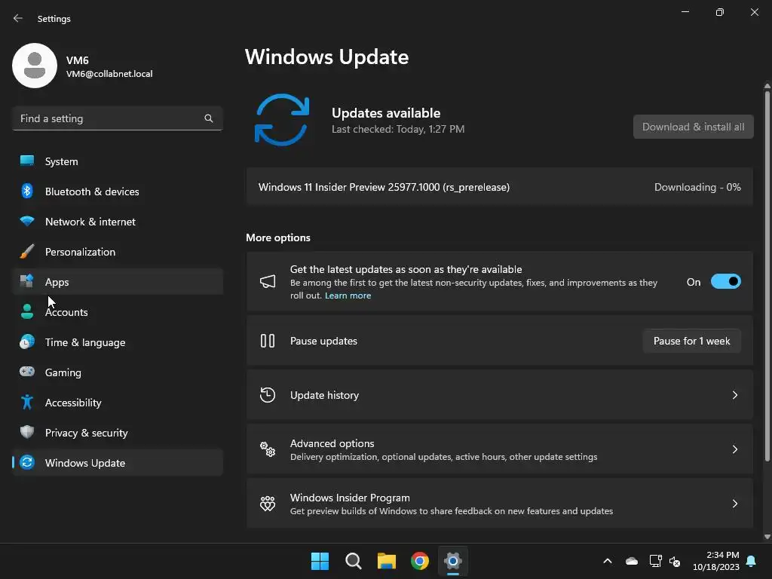Select Accessibility category
This screenshot has width=772, height=579.
click(118, 403)
